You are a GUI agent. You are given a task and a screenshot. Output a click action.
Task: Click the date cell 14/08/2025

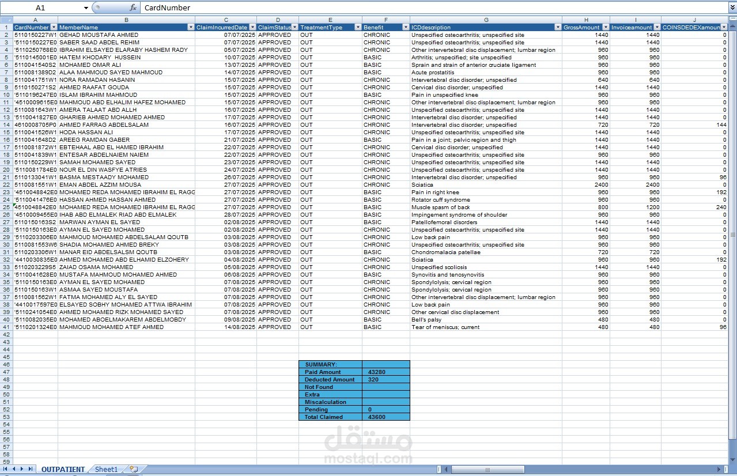[226, 327]
